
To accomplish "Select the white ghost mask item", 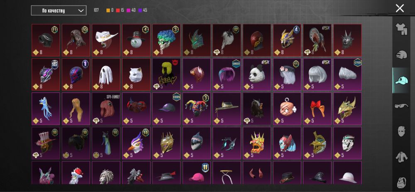I will [x=106, y=74].
